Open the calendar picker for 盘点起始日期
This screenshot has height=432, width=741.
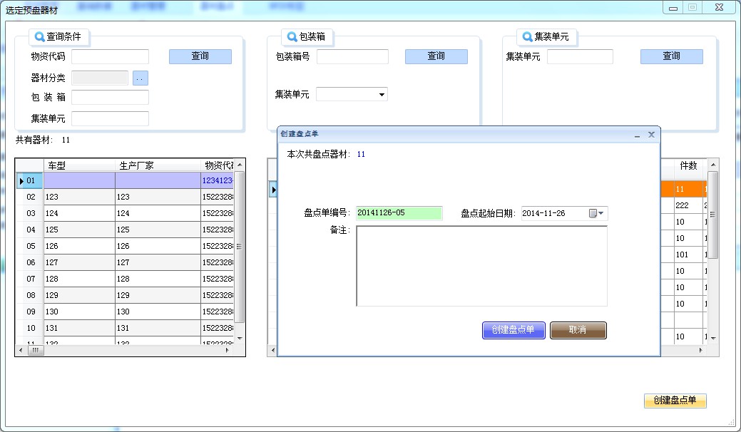coord(596,213)
